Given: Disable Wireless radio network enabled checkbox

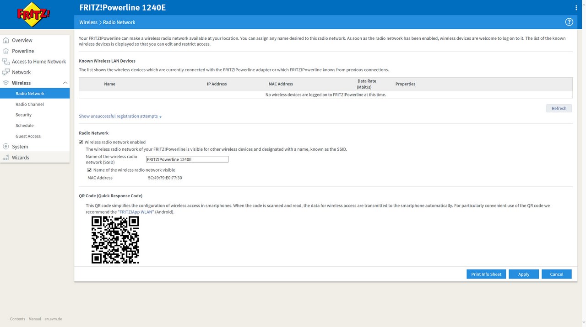Looking at the screenshot, I should (x=81, y=142).
